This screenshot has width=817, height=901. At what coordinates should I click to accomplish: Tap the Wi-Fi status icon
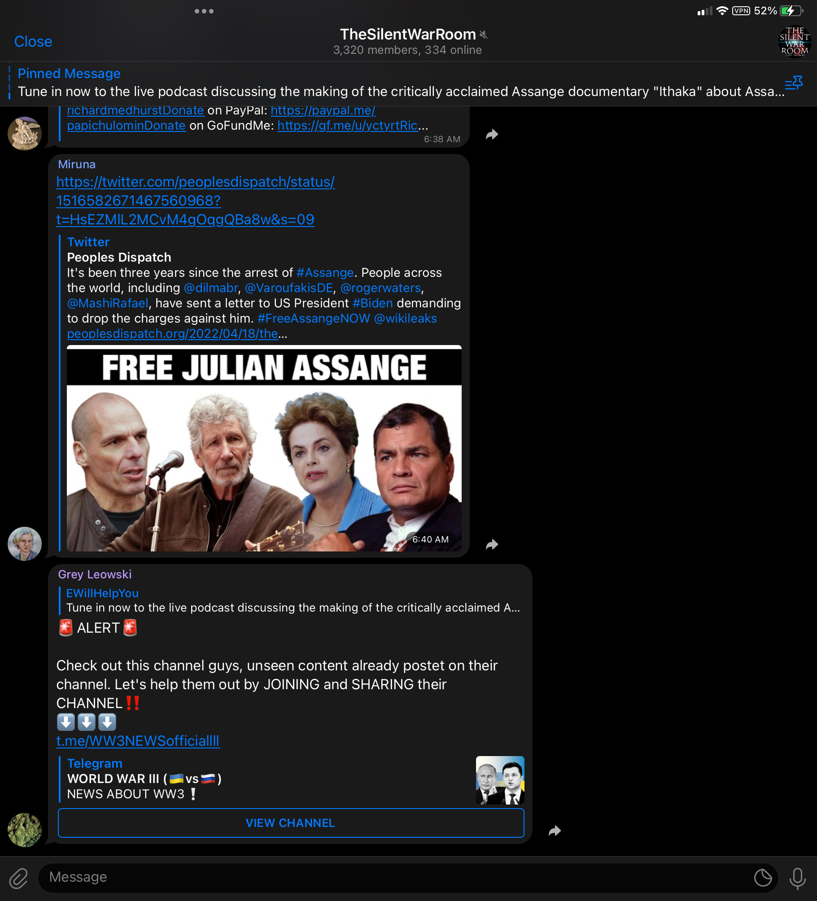point(722,11)
